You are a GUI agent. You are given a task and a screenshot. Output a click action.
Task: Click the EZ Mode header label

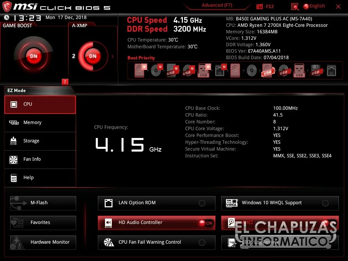[x=16, y=90]
